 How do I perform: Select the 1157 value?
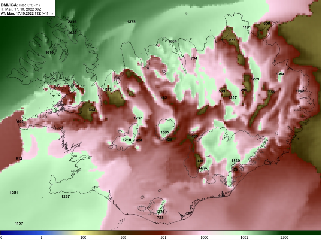[x=19, y=223]
